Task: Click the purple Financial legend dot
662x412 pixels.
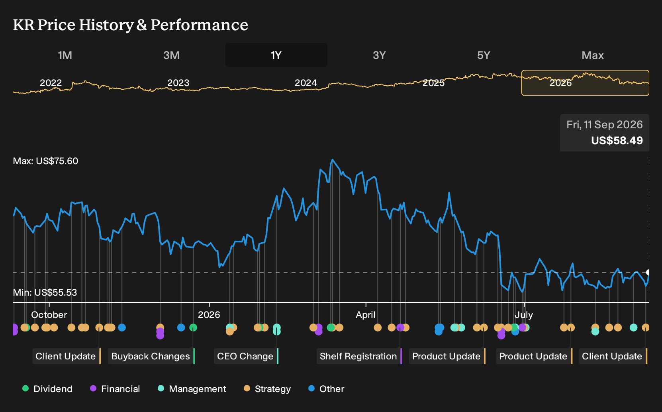Action: 93,388
